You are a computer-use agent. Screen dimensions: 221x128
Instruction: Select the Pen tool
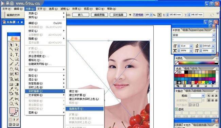point(11,54)
